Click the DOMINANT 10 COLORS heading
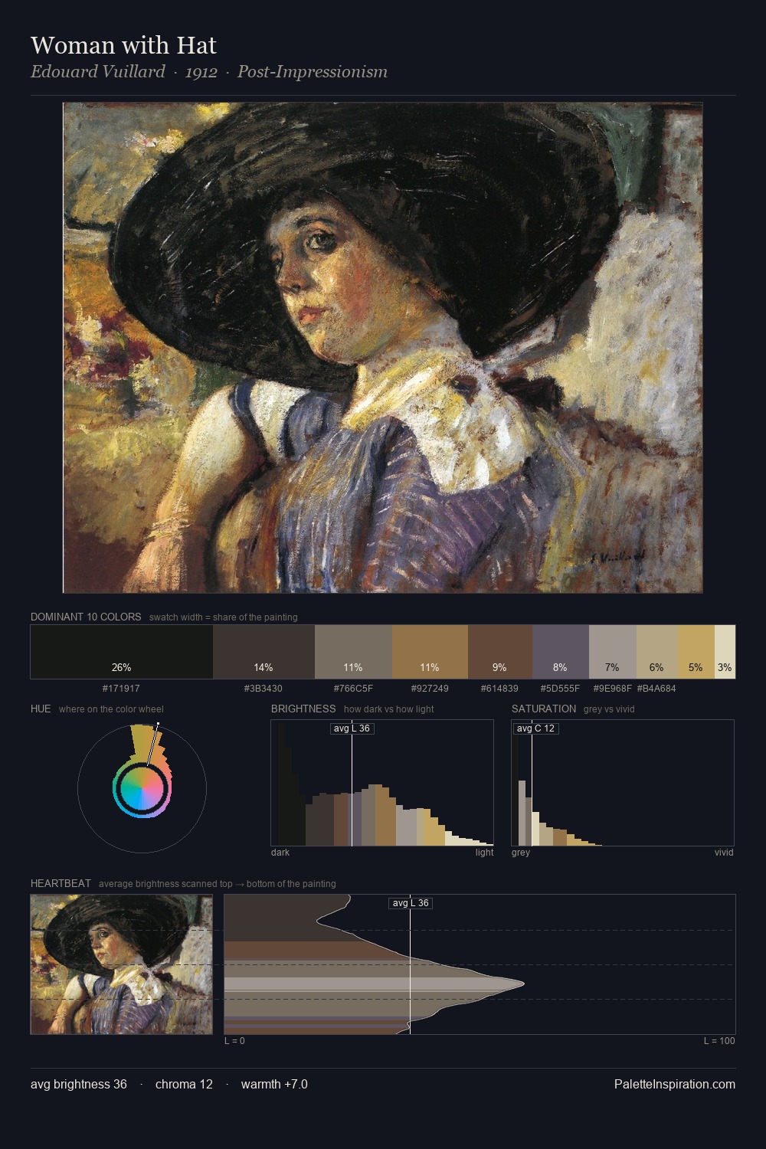The width and height of the screenshot is (766, 1149). click(x=86, y=617)
